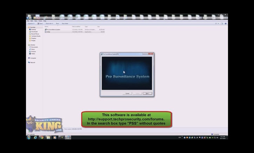254x153 pixels.
Task: Open the media player taskbar icon
Action: coord(55,138)
